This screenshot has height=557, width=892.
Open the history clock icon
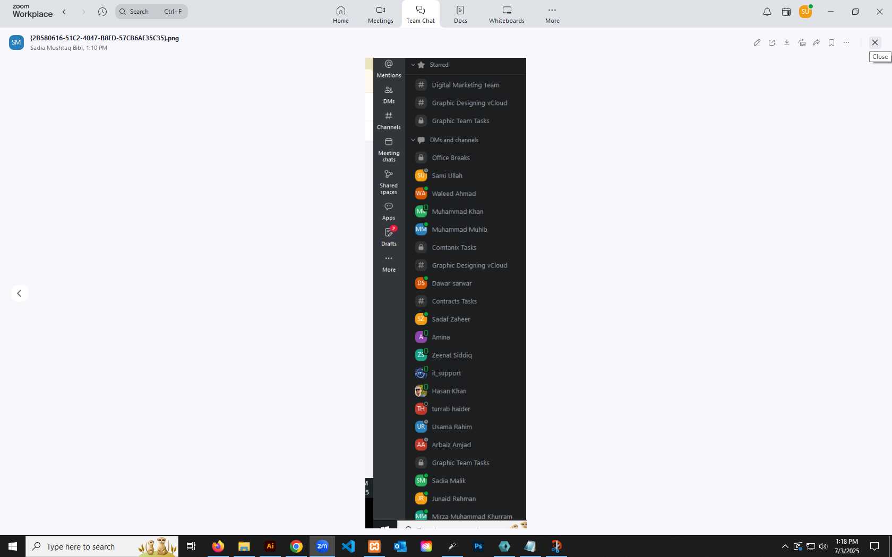(x=102, y=12)
